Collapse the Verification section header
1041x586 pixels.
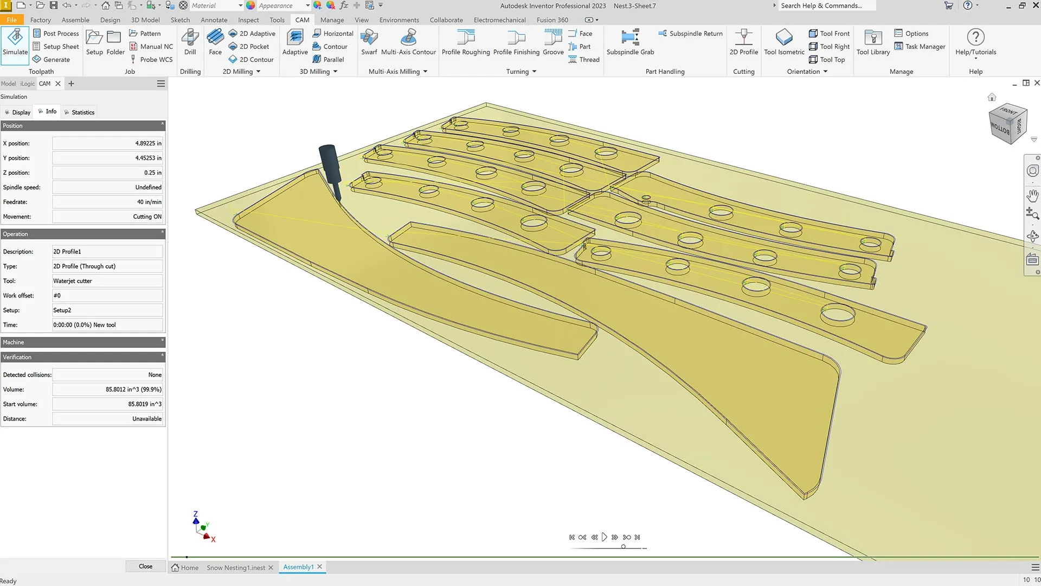point(162,357)
